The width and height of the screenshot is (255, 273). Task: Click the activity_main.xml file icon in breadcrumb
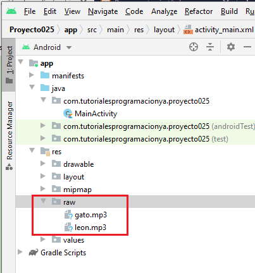(188, 30)
